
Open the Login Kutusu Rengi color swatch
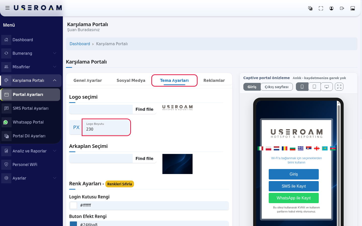pos(73,205)
